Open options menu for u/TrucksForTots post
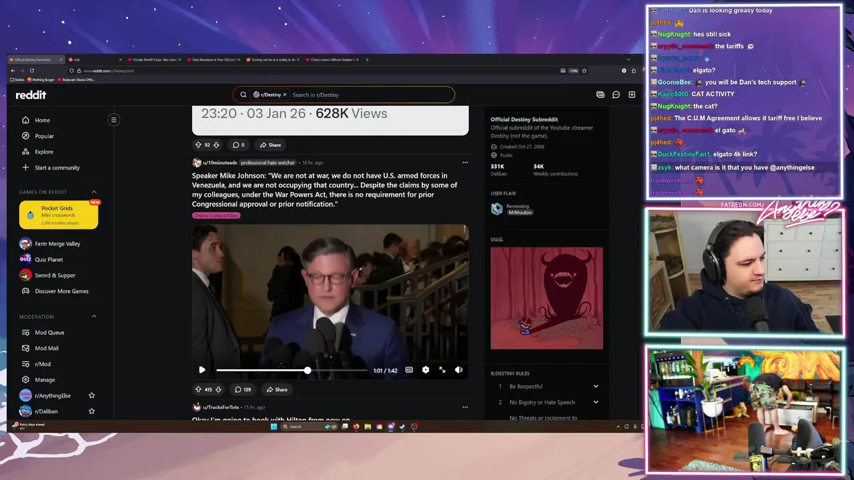Screen dimensions: 854x480 tap(465, 407)
